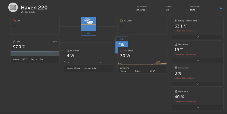The width and height of the screenshot is (227, 114).
Task: Click the 0 % Fresh water value
Action: click(178, 73)
